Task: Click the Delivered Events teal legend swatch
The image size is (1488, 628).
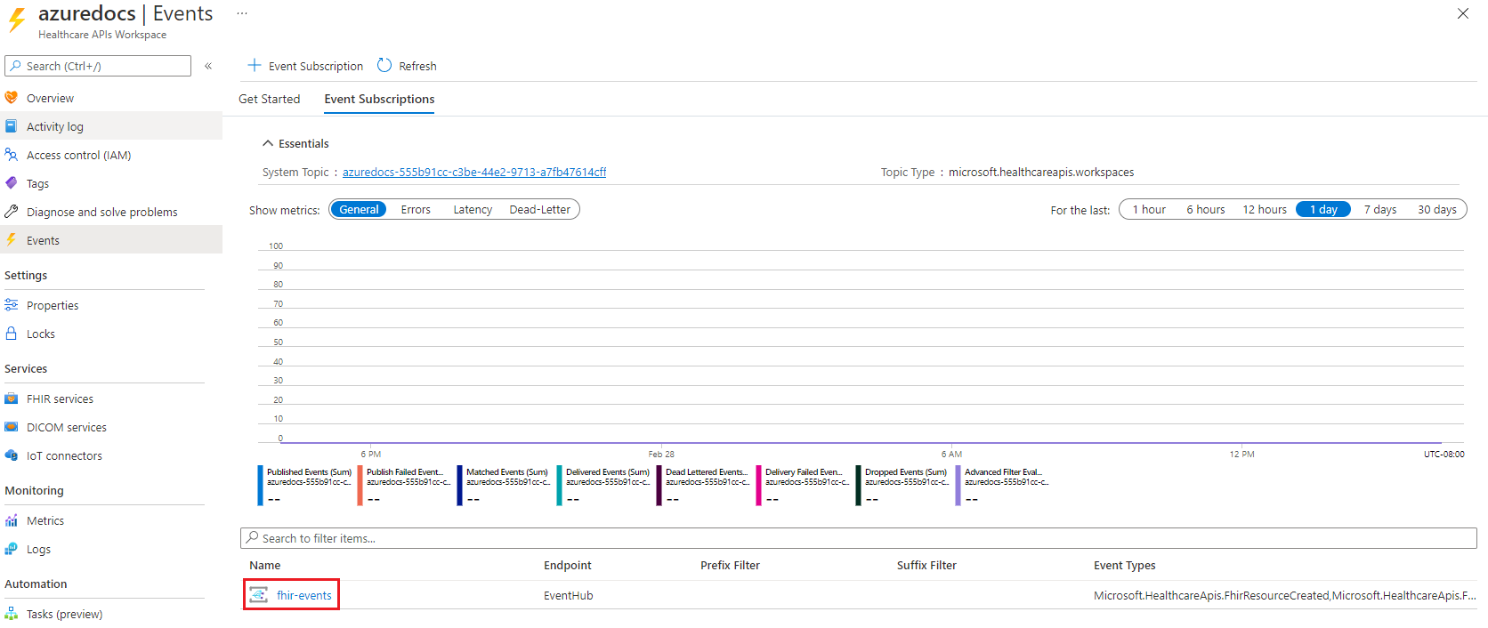Action: click(x=559, y=486)
